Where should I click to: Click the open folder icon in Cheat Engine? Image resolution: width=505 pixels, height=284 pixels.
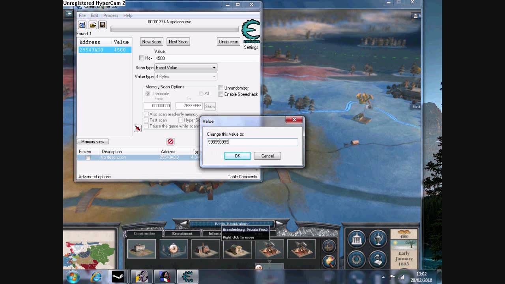92,25
